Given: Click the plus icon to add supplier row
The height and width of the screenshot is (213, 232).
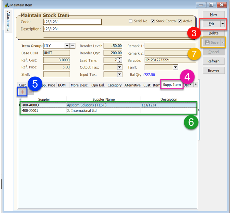Looking at the screenshot, I should pyautogui.click(x=22, y=92).
